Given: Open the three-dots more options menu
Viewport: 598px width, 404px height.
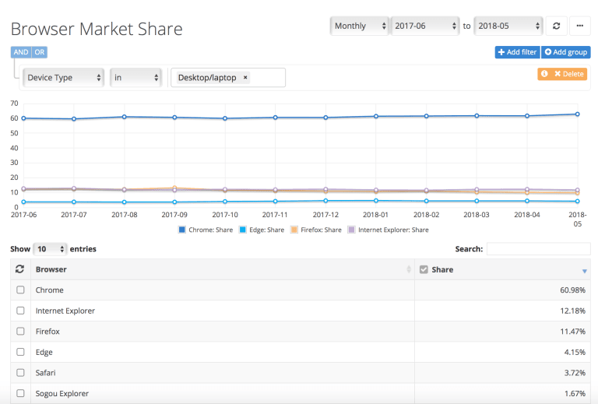Looking at the screenshot, I should click(580, 26).
